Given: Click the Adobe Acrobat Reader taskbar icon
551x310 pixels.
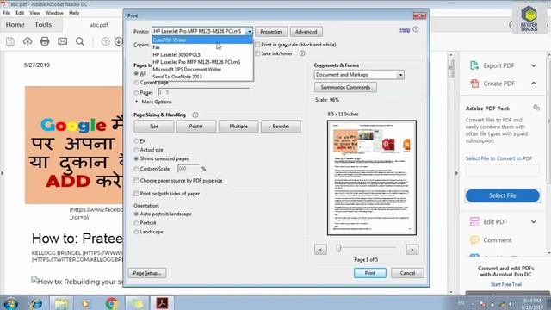Looking at the screenshot, I should 162,302.
